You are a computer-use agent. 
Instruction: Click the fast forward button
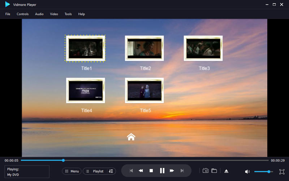click(x=172, y=171)
